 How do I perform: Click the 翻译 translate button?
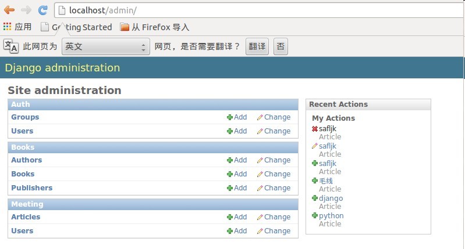click(x=257, y=46)
